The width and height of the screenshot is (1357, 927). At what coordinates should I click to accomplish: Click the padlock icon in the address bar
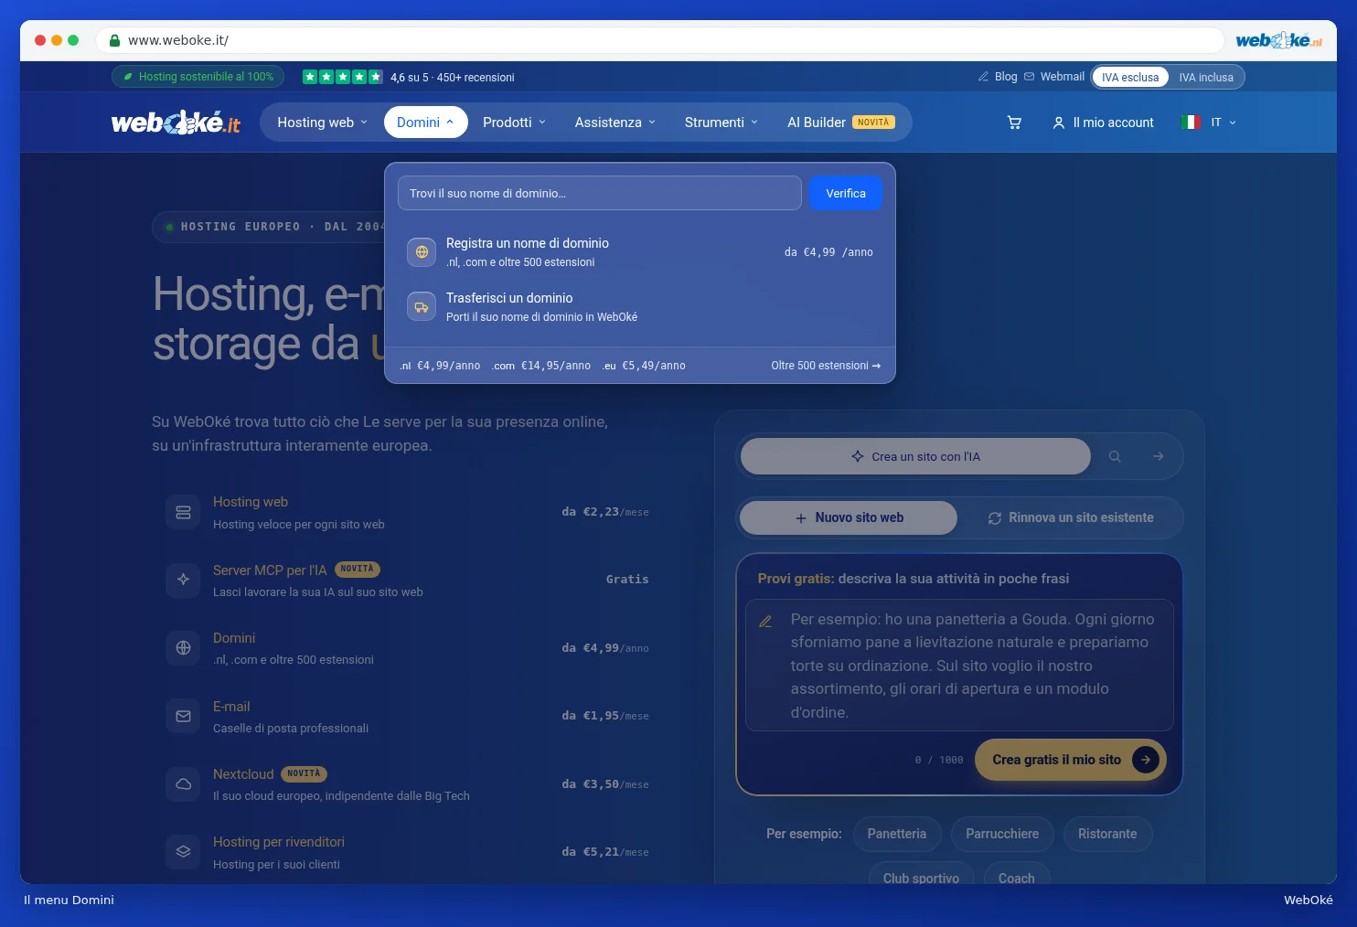pos(115,40)
